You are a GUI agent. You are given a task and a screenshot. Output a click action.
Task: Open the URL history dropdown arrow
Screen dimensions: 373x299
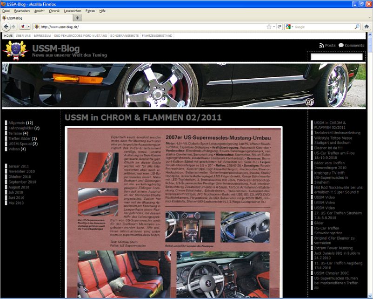[274, 27]
